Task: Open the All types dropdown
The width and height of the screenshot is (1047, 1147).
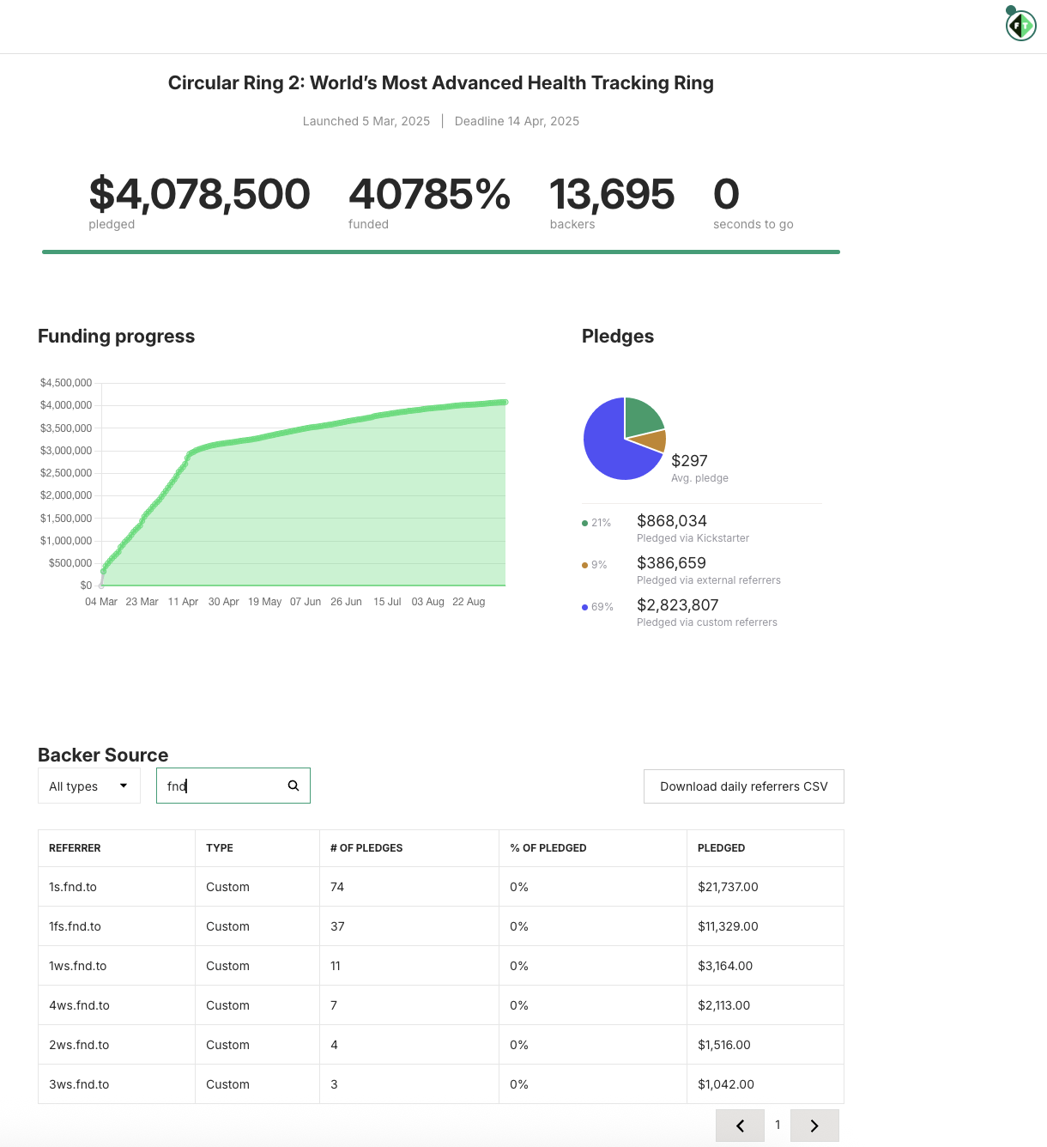Action: pyautogui.click(x=88, y=786)
